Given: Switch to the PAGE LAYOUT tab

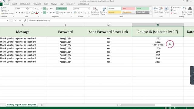Looking at the screenshot, I should click(x=25, y=4).
